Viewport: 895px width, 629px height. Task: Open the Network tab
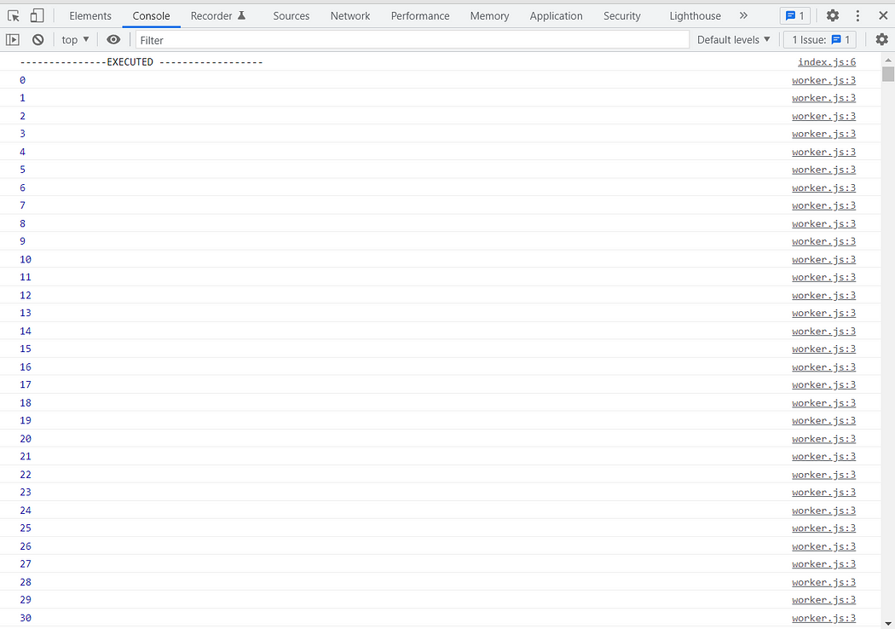pos(349,16)
